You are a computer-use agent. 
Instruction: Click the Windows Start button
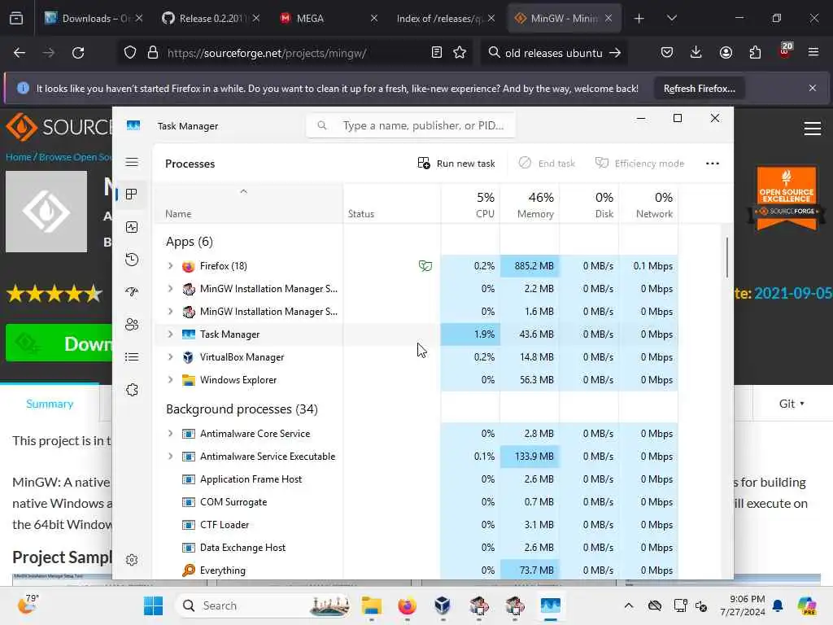click(x=153, y=605)
